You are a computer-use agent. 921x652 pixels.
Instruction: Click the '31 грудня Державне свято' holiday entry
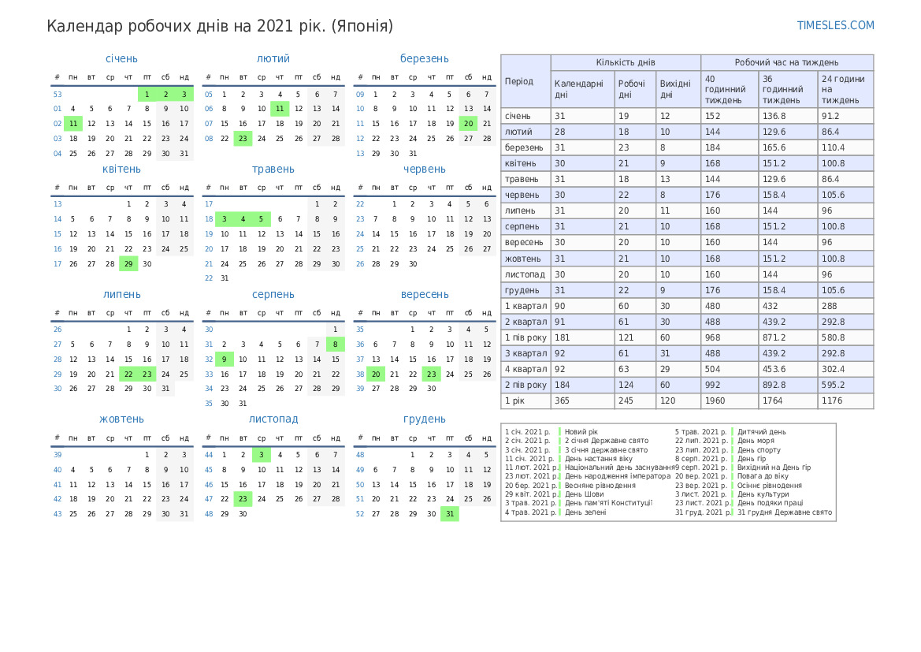784,512
